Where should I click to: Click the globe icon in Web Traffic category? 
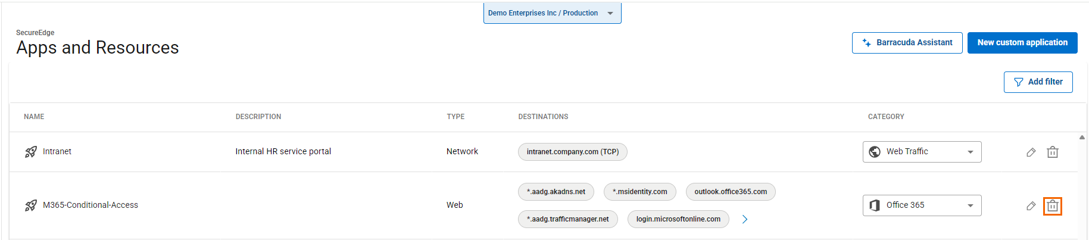coord(875,152)
